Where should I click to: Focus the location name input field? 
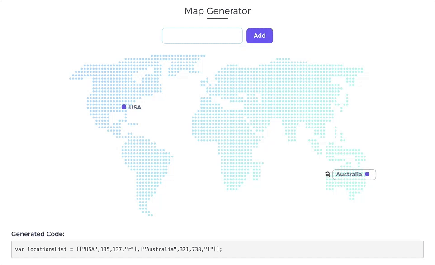tap(202, 36)
